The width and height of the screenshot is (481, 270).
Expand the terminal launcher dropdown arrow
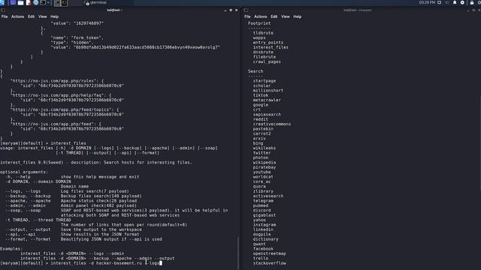[48, 3]
